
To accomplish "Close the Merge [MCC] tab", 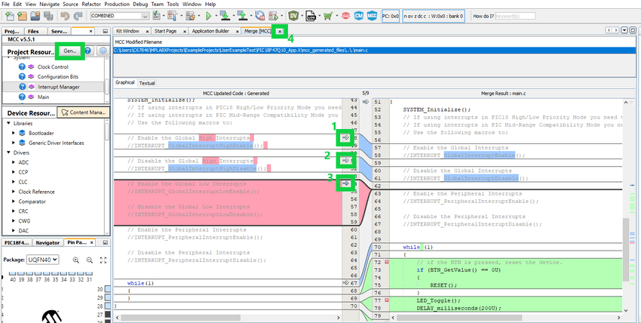I will [x=281, y=31].
